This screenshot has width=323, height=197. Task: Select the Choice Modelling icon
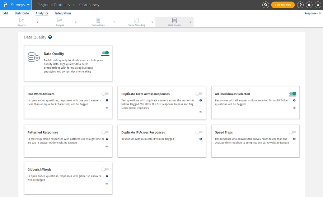point(136,21)
